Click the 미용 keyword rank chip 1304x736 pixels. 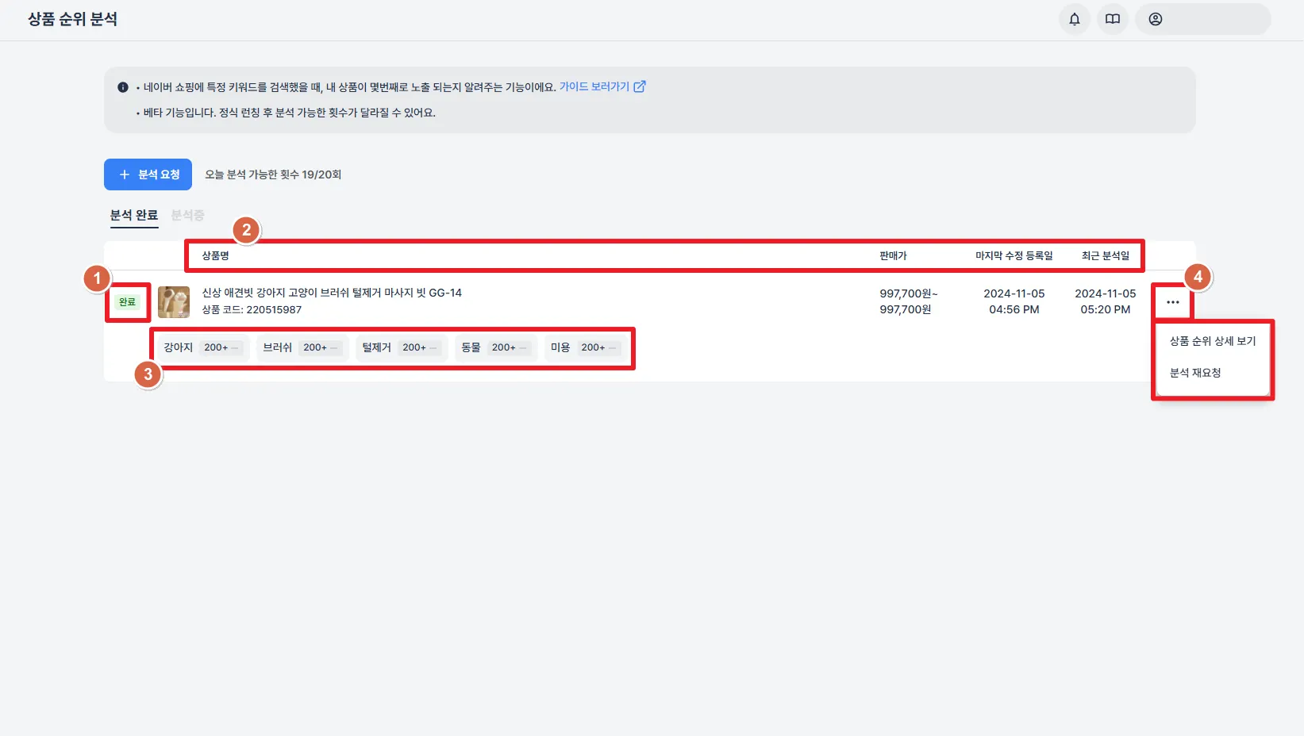tap(585, 347)
